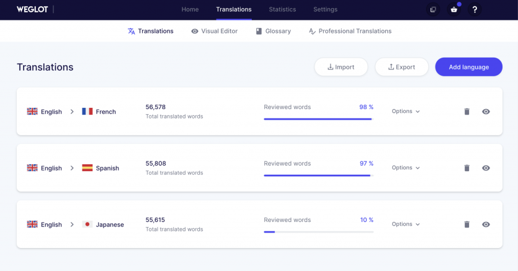Click arrow between English and Spanish
The height and width of the screenshot is (271, 518).
tap(72, 168)
